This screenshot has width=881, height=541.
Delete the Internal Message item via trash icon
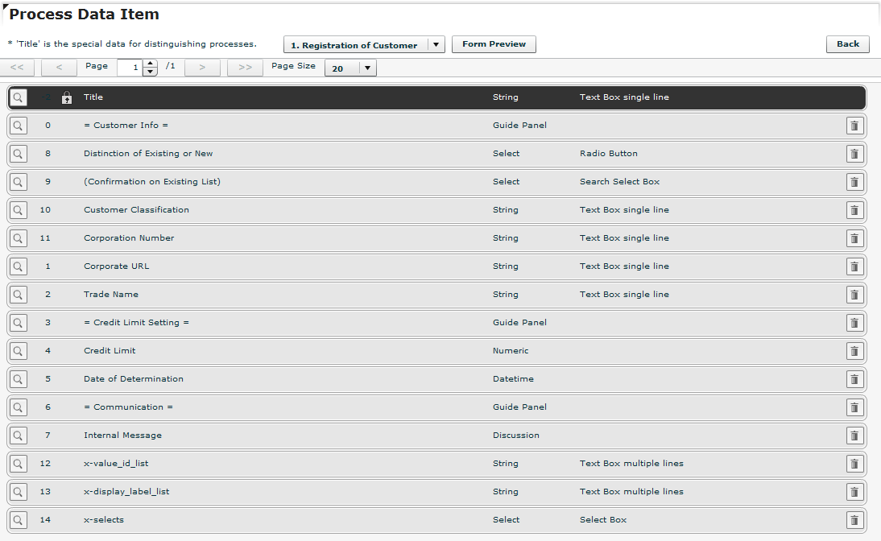[x=854, y=436]
